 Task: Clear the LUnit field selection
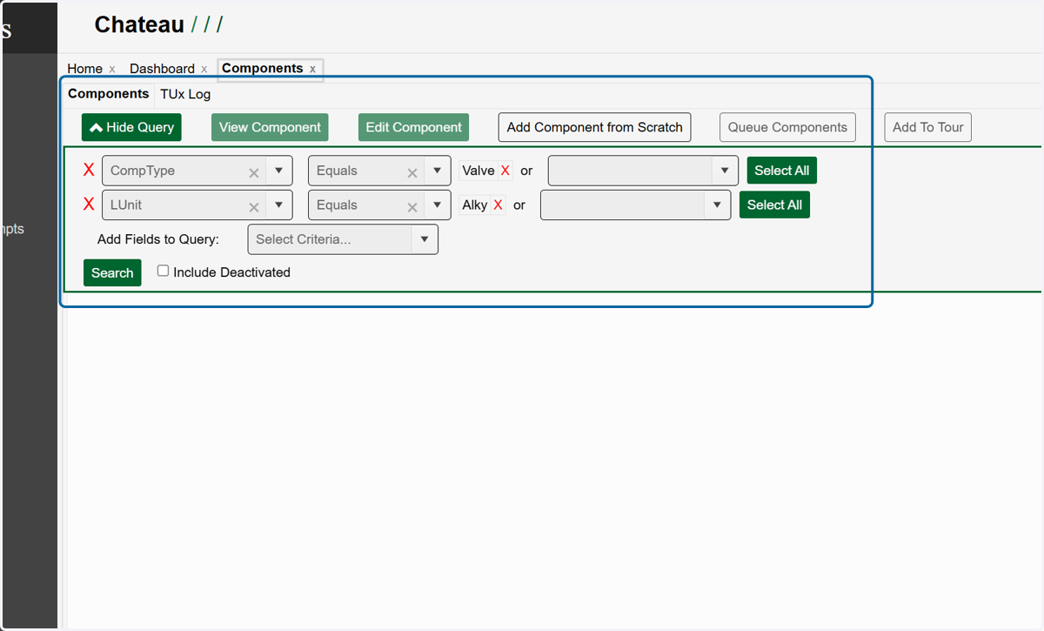tap(254, 207)
